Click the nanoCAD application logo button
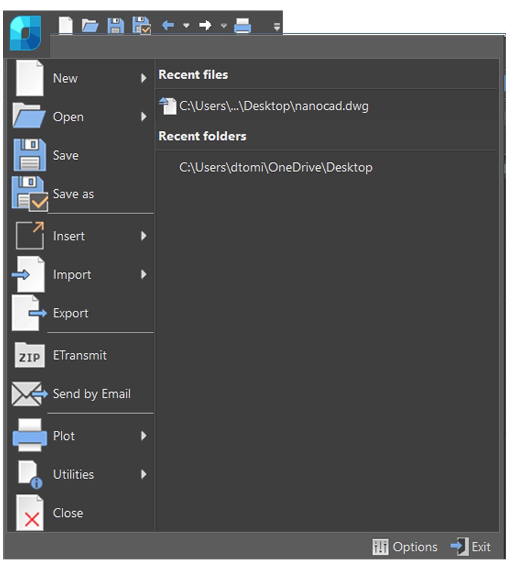Image resolution: width=510 pixels, height=561 pixels. tap(26, 33)
